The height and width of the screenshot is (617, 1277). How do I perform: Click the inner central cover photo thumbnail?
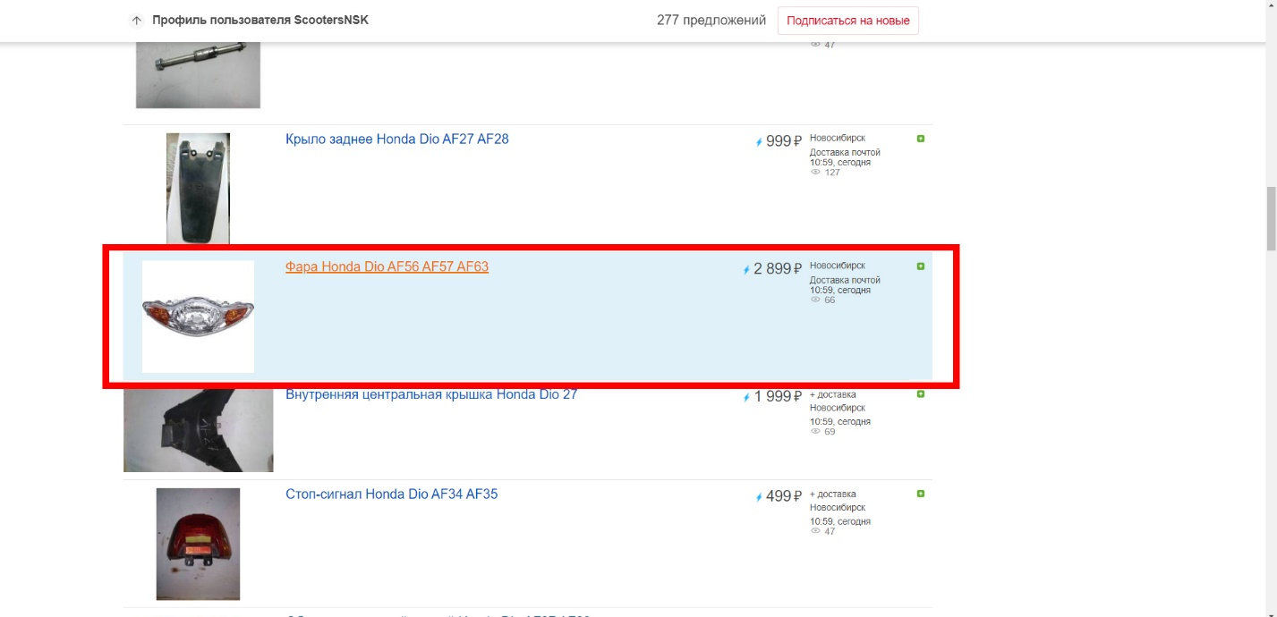click(198, 429)
